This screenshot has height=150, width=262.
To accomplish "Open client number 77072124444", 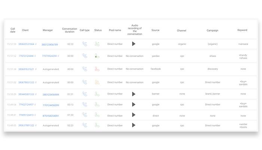I will 26,56.
